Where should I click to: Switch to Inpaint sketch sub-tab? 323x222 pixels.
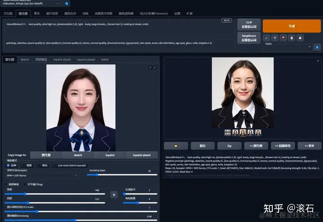click(x=62, y=60)
